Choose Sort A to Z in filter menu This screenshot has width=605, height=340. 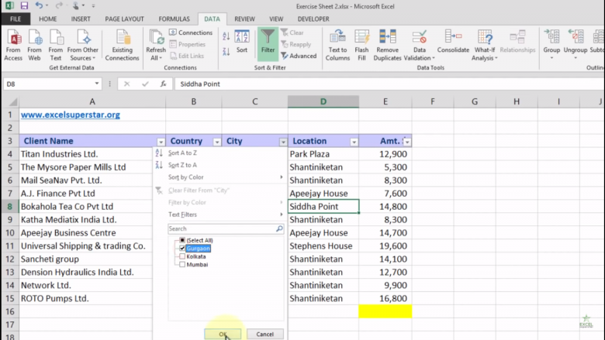pyautogui.click(x=219, y=153)
